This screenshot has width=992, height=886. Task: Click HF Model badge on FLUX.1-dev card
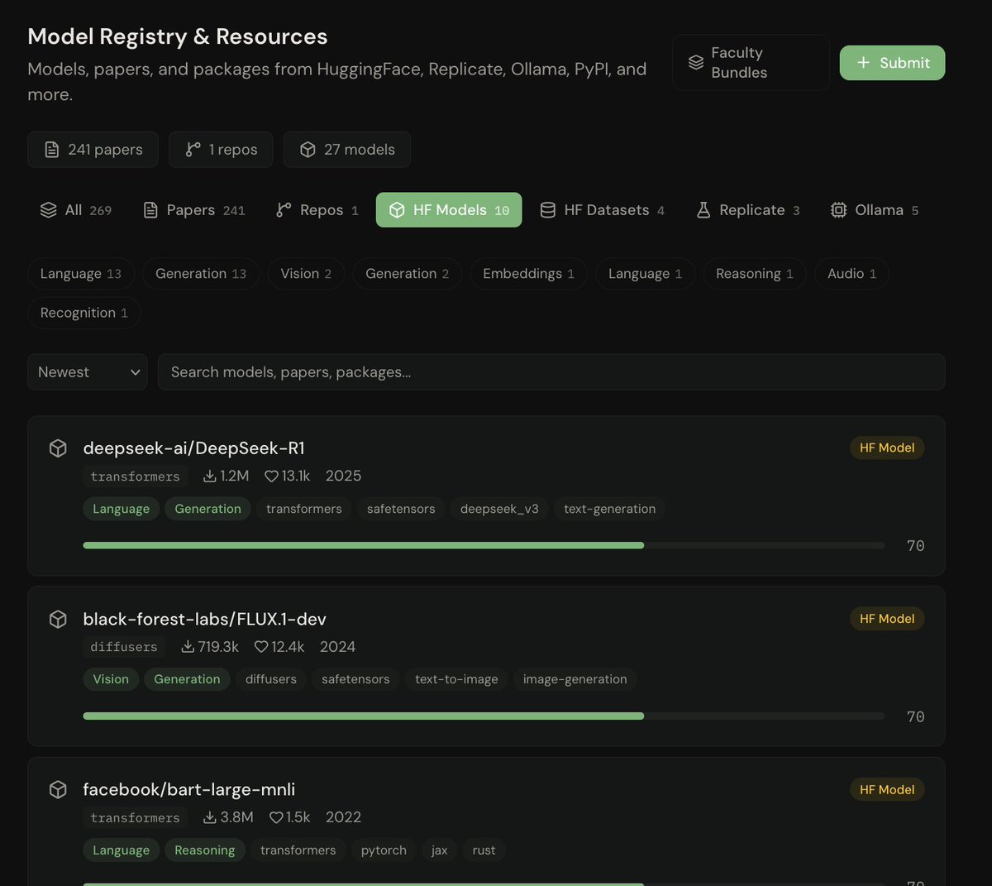click(x=887, y=619)
